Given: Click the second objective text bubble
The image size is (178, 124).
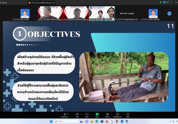Looking at the screenshot, I should click(x=43, y=91).
